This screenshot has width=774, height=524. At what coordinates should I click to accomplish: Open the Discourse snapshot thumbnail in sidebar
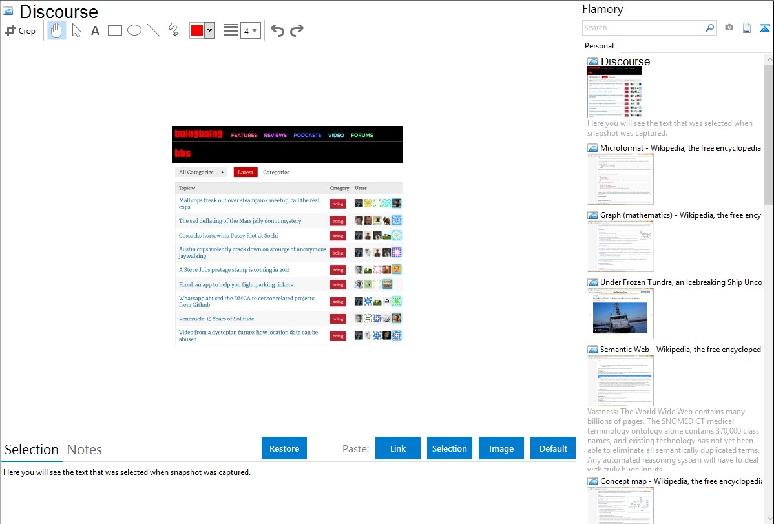coord(614,92)
